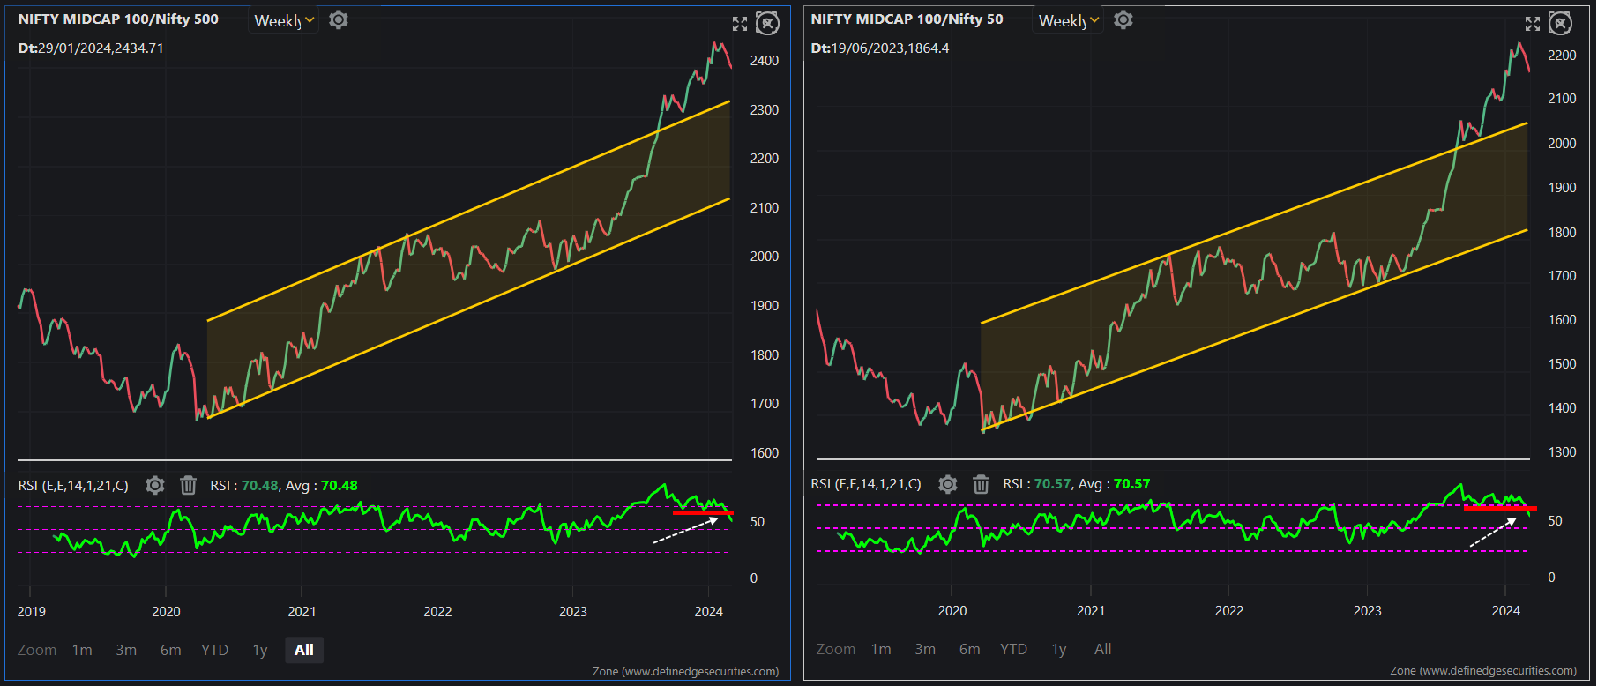Click the 1300 price label in right chart
Screen dimensions: 1605x686
click(1562, 451)
